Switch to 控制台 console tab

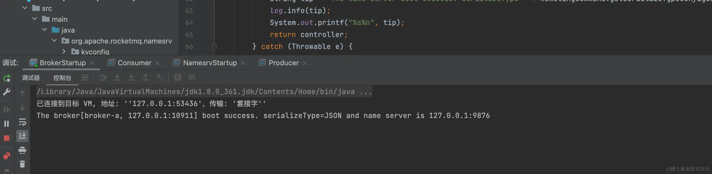[x=62, y=78]
